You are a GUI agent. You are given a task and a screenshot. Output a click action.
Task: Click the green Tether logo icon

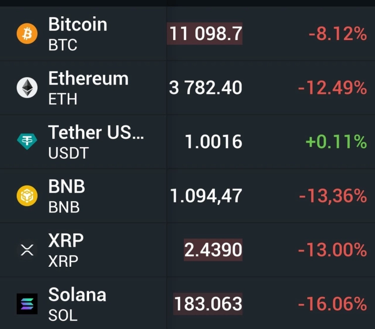coord(27,142)
